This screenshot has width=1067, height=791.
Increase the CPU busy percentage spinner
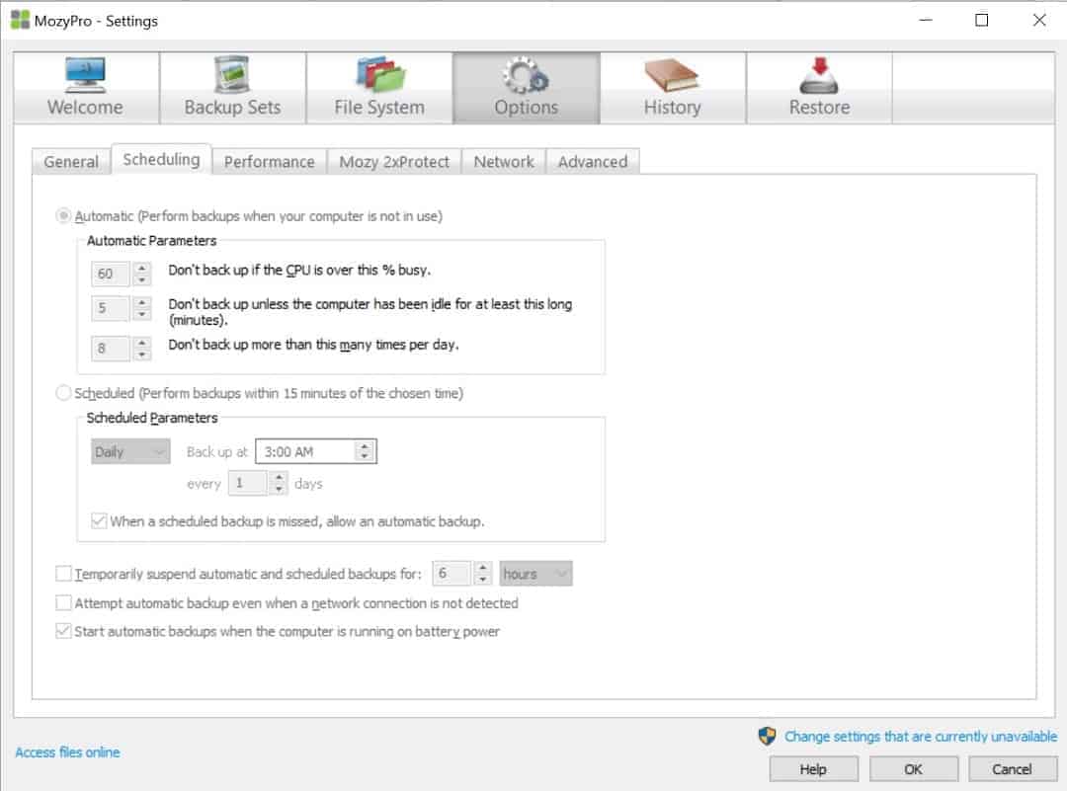point(141,268)
